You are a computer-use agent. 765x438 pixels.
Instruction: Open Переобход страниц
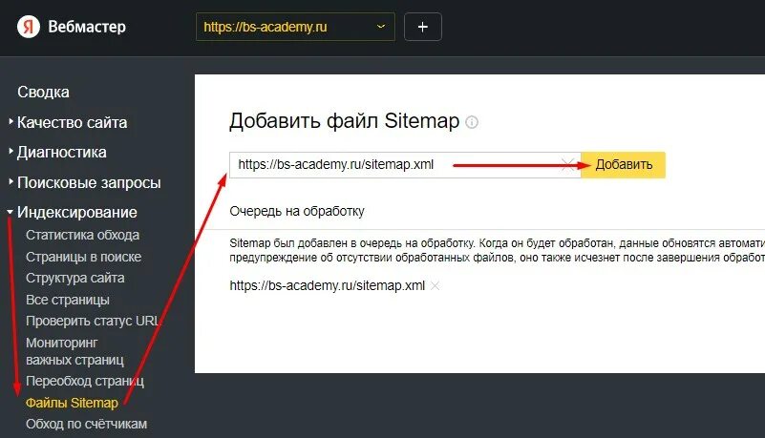click(85, 381)
